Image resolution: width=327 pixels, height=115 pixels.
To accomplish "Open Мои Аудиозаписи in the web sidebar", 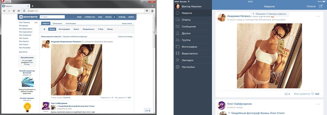I will click(x=26, y=32).
